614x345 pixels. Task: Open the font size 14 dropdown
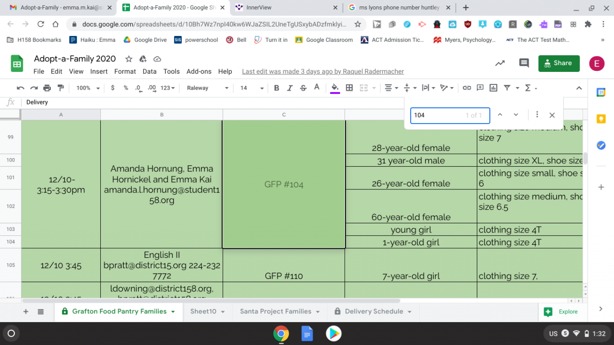[252, 88]
